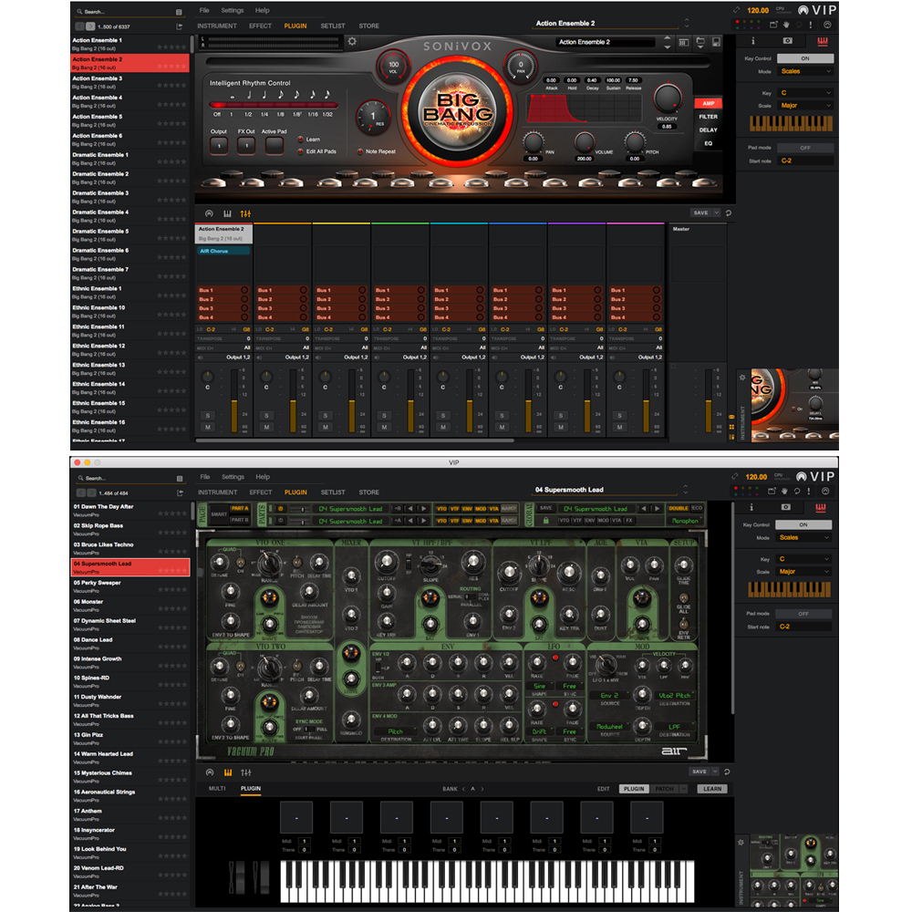The image size is (912, 912).
Task: Click the exclamation panic icon in top window
Action: click(810, 25)
